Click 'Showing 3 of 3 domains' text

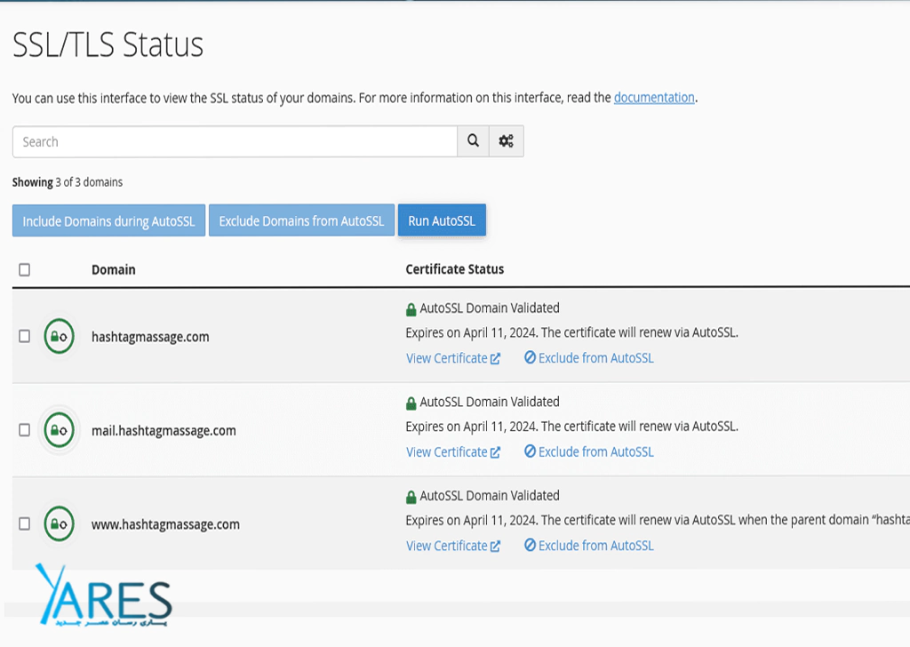pos(68,182)
